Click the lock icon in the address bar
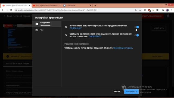 tap(16, 10)
